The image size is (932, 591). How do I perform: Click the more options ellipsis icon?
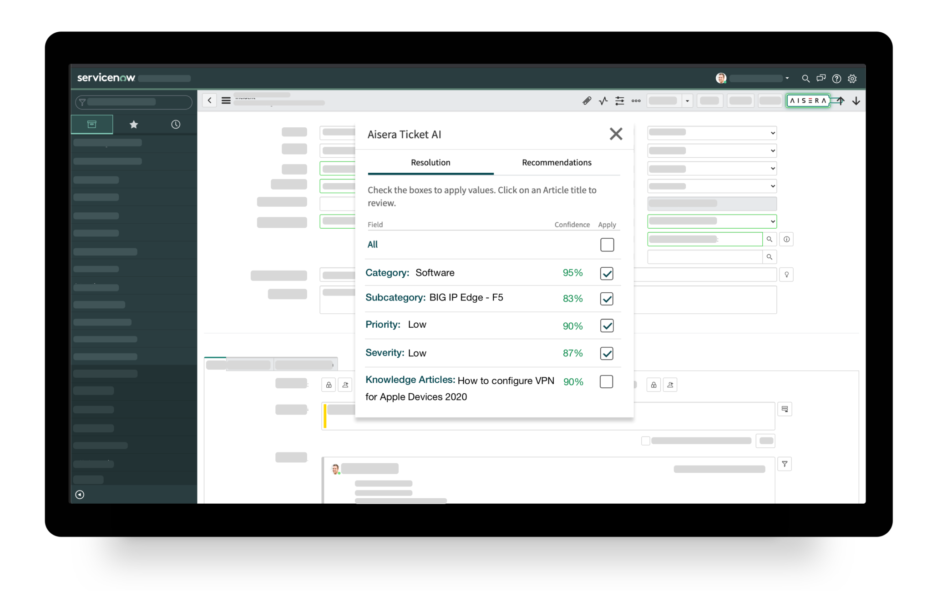coord(636,100)
